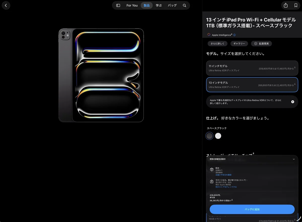The image size is (302, 222).
Task: Collapse the 受取の詳細を非表示 chevron
Action: tap(294, 159)
